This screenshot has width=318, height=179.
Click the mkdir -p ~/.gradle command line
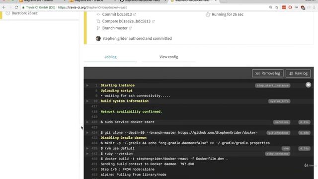tap(185, 143)
